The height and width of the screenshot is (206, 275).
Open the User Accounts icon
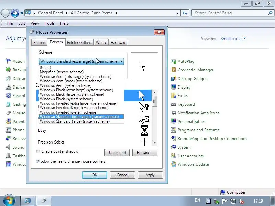click(x=174, y=156)
